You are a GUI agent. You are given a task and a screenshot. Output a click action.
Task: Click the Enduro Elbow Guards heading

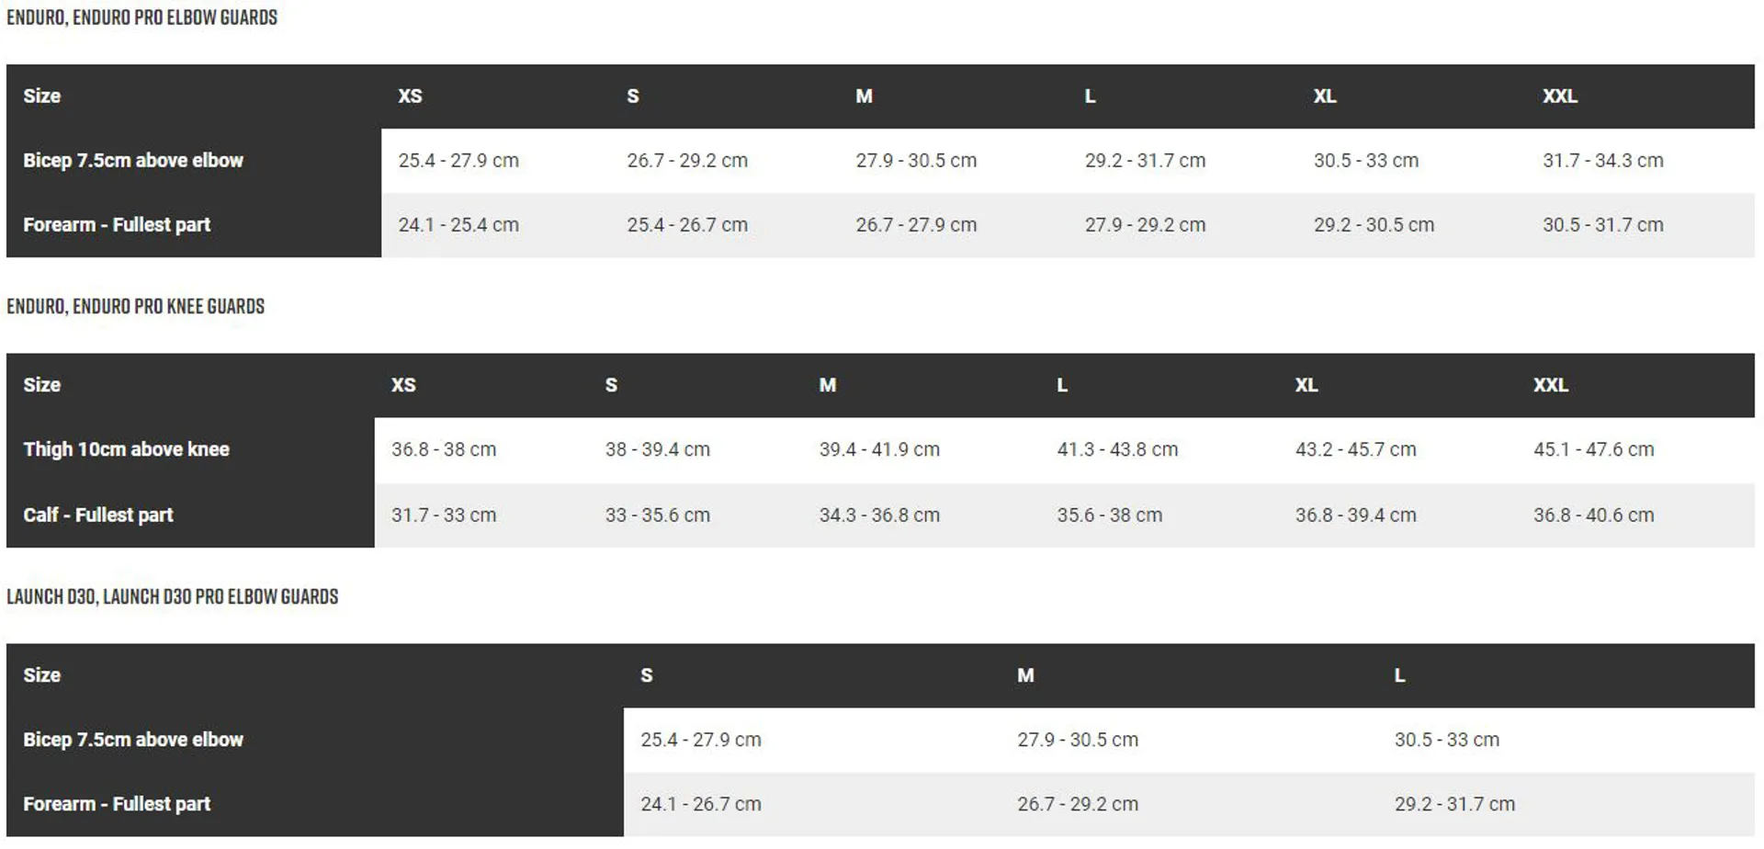click(x=141, y=17)
